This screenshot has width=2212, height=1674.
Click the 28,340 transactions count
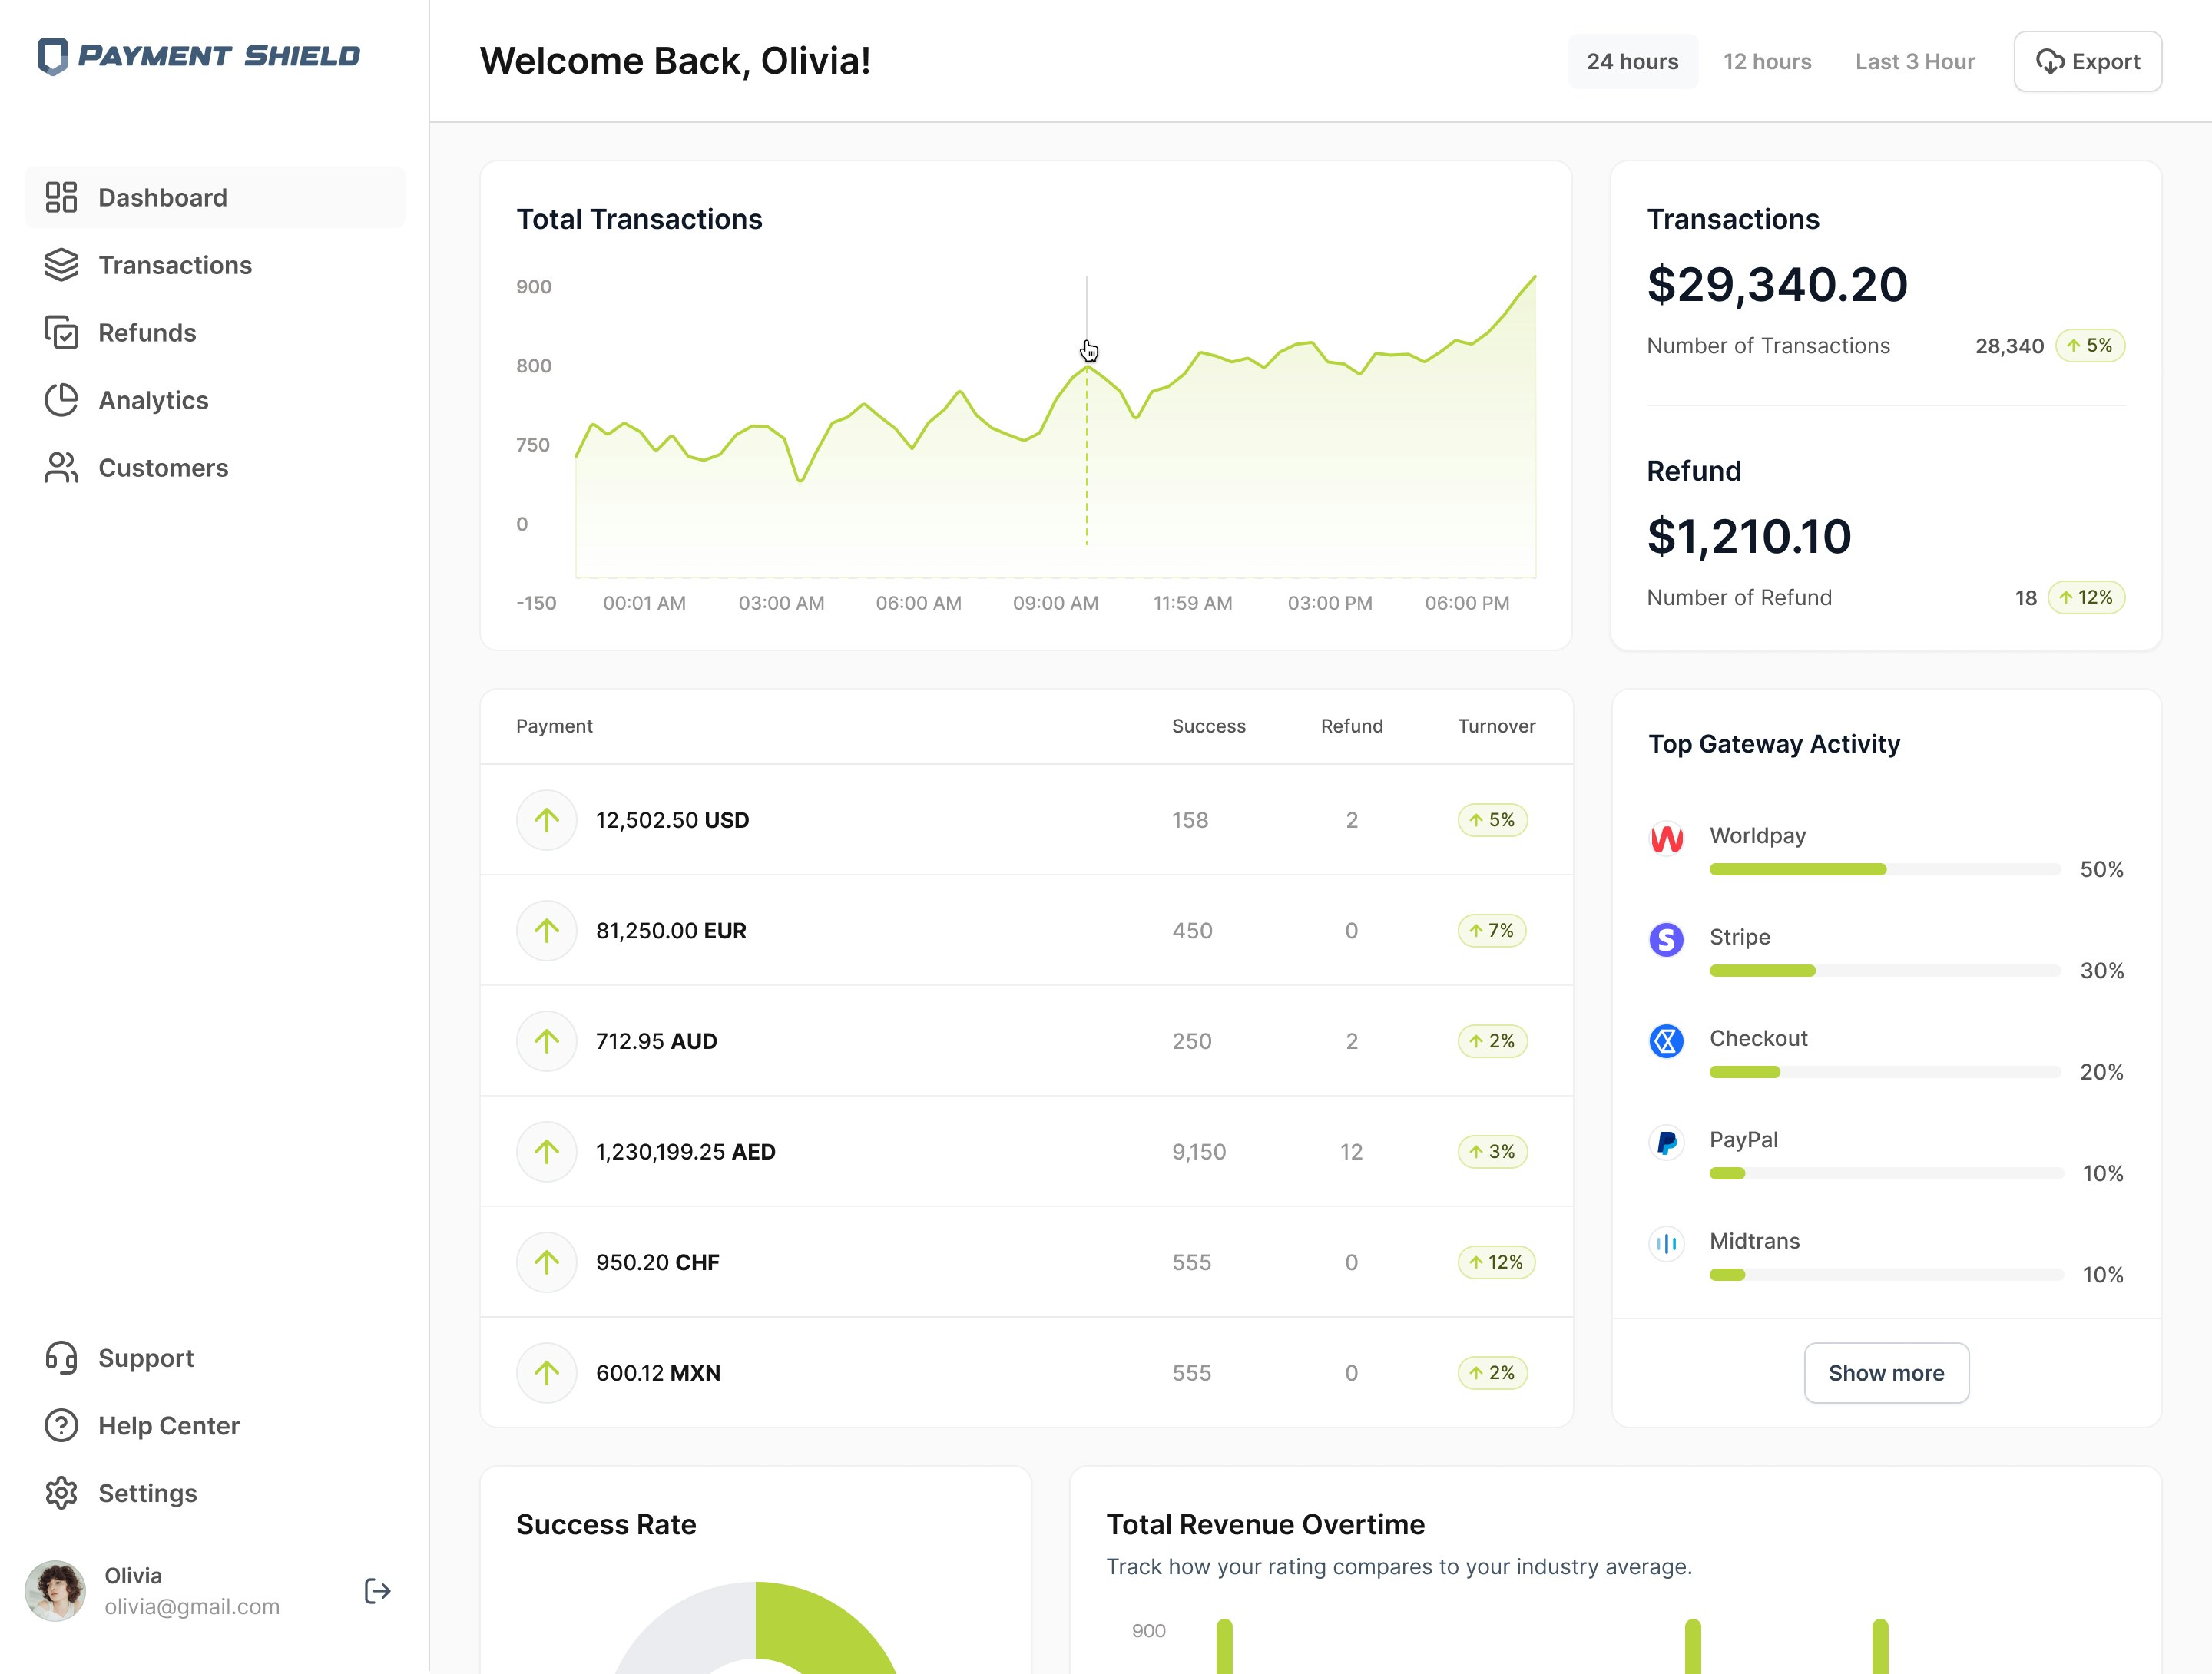click(x=2009, y=346)
